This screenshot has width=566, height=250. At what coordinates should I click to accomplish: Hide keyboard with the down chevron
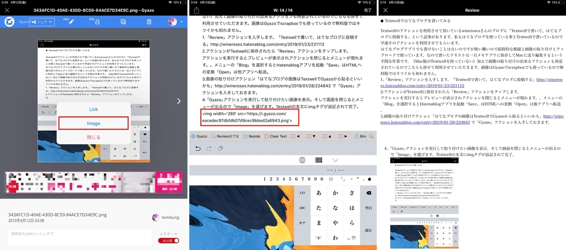335,160
